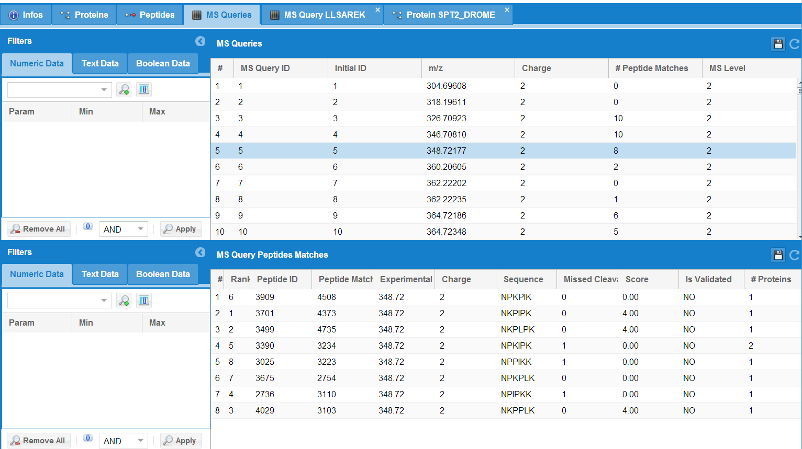The image size is (802, 449).
Task: Close the Protein SPT2_DROME tab
Action: click(507, 10)
